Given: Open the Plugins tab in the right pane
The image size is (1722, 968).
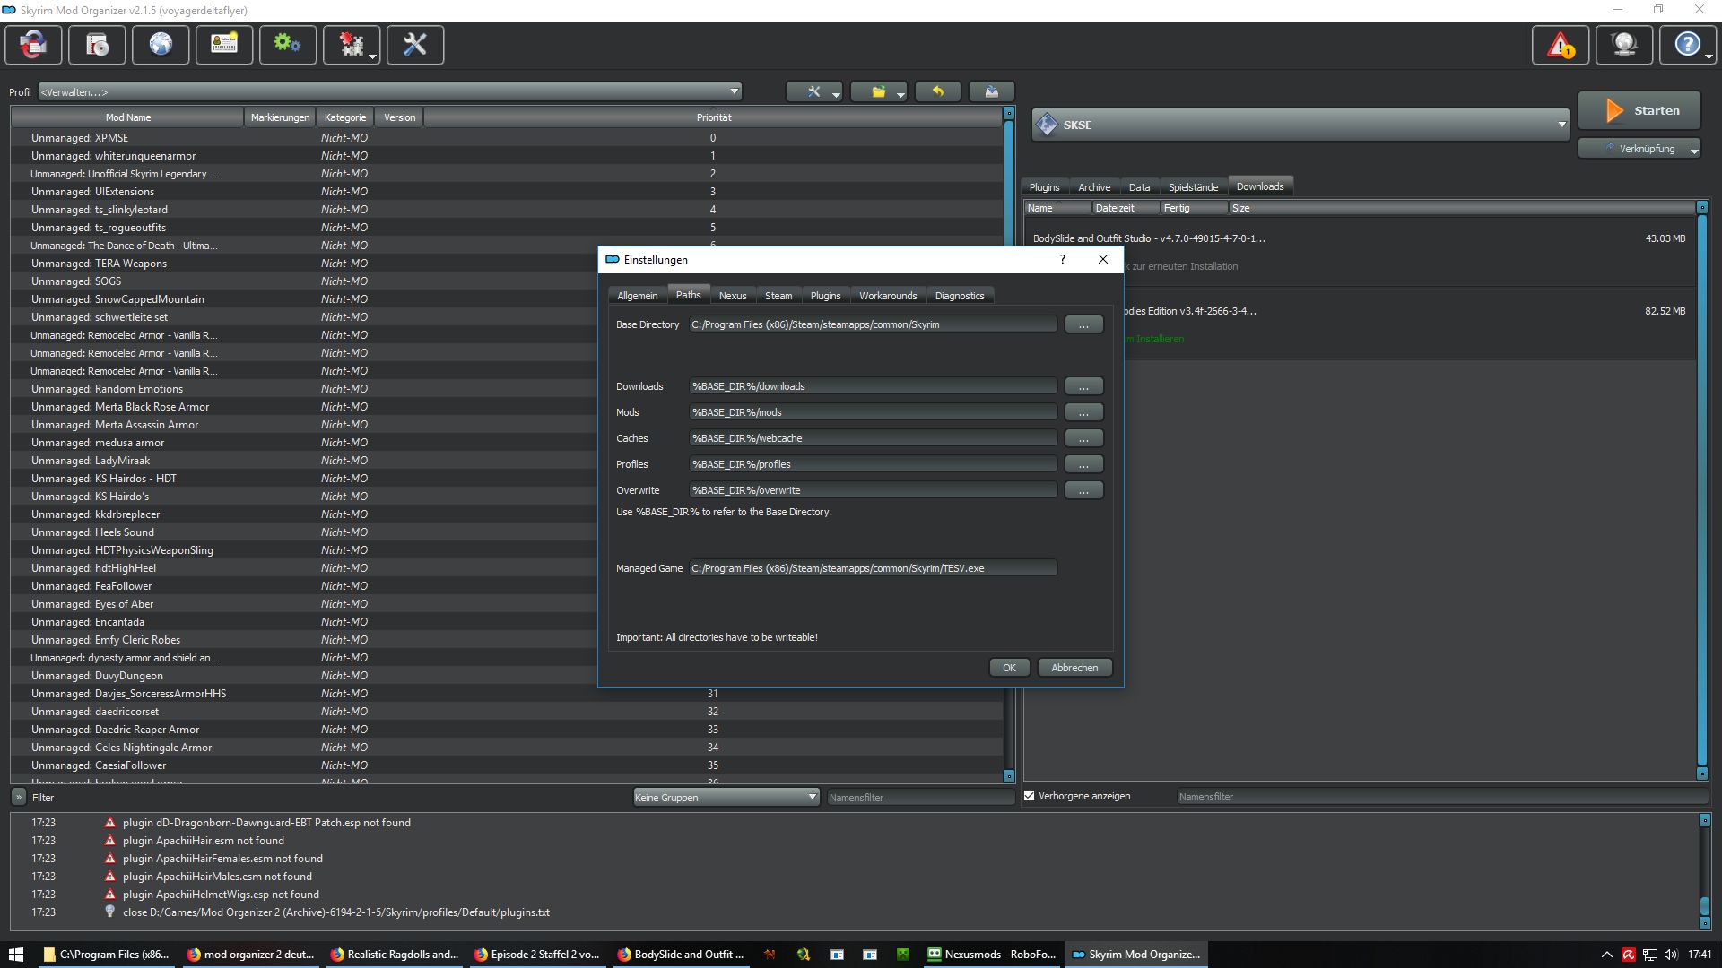Looking at the screenshot, I should 1044,187.
